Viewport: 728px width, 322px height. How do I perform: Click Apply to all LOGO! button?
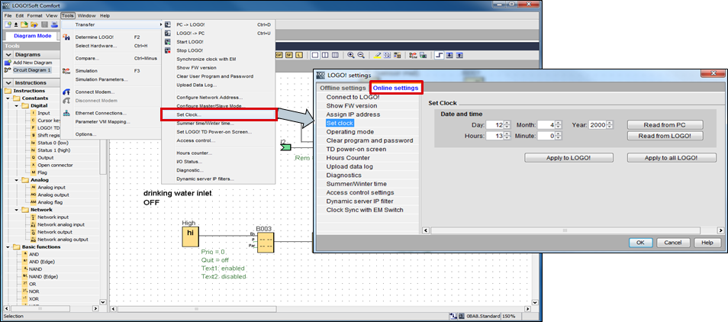pos(671,158)
